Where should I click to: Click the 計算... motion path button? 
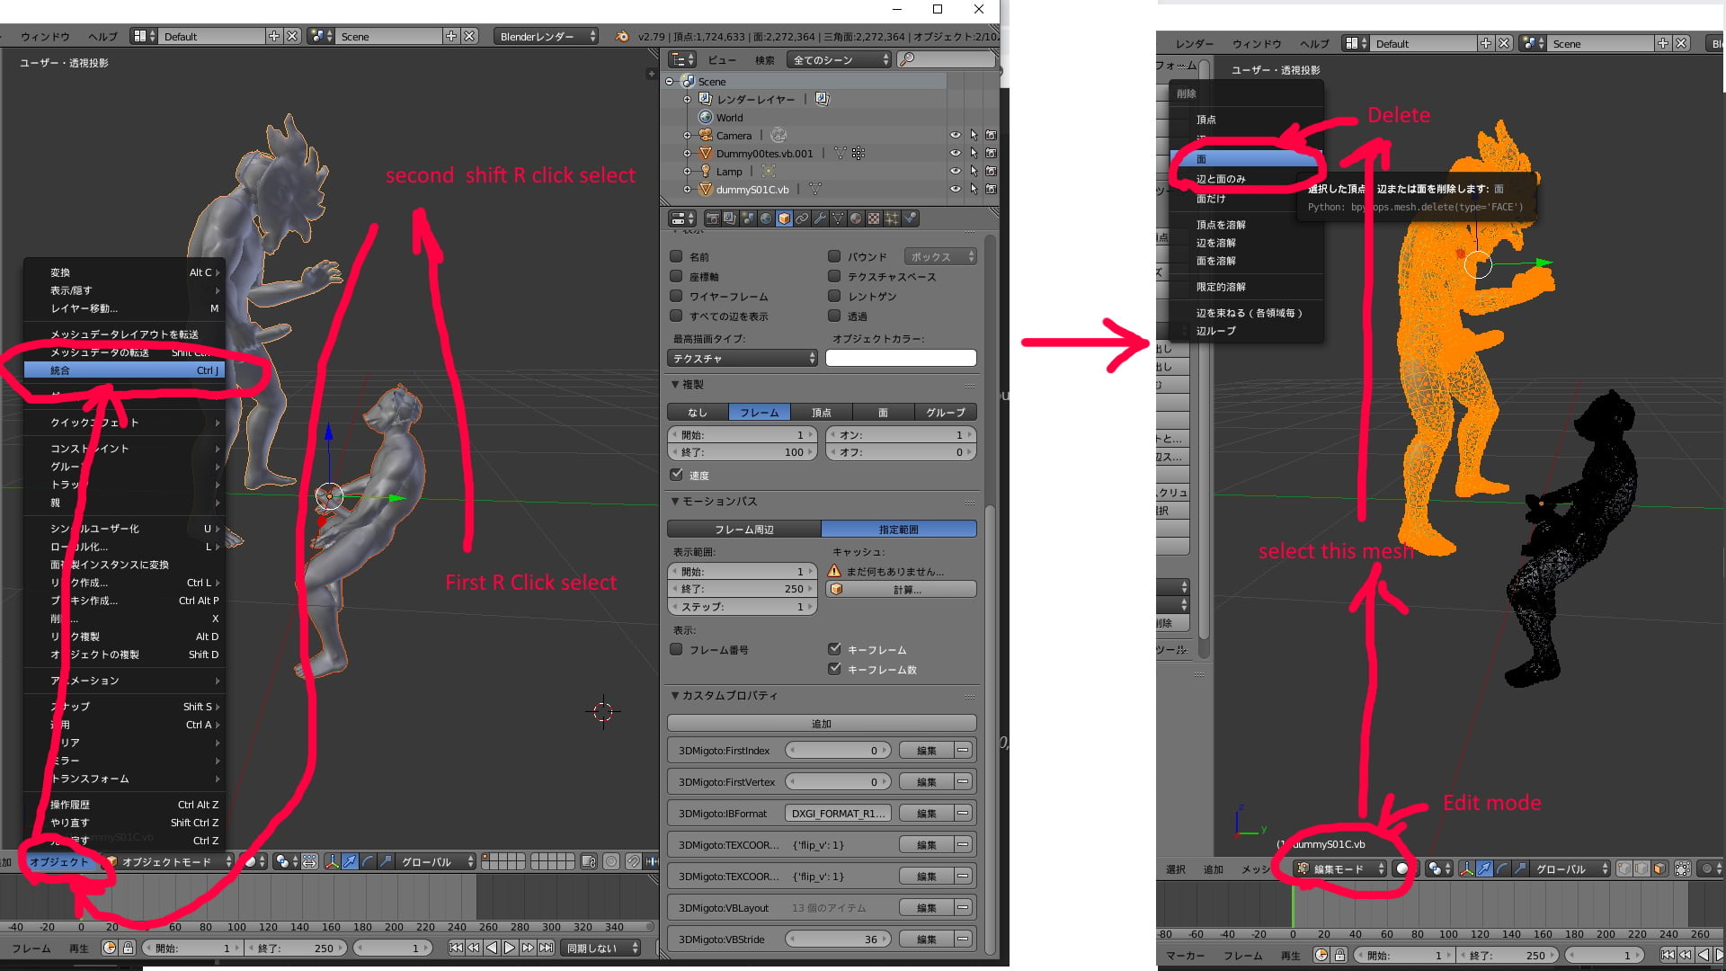click(902, 589)
